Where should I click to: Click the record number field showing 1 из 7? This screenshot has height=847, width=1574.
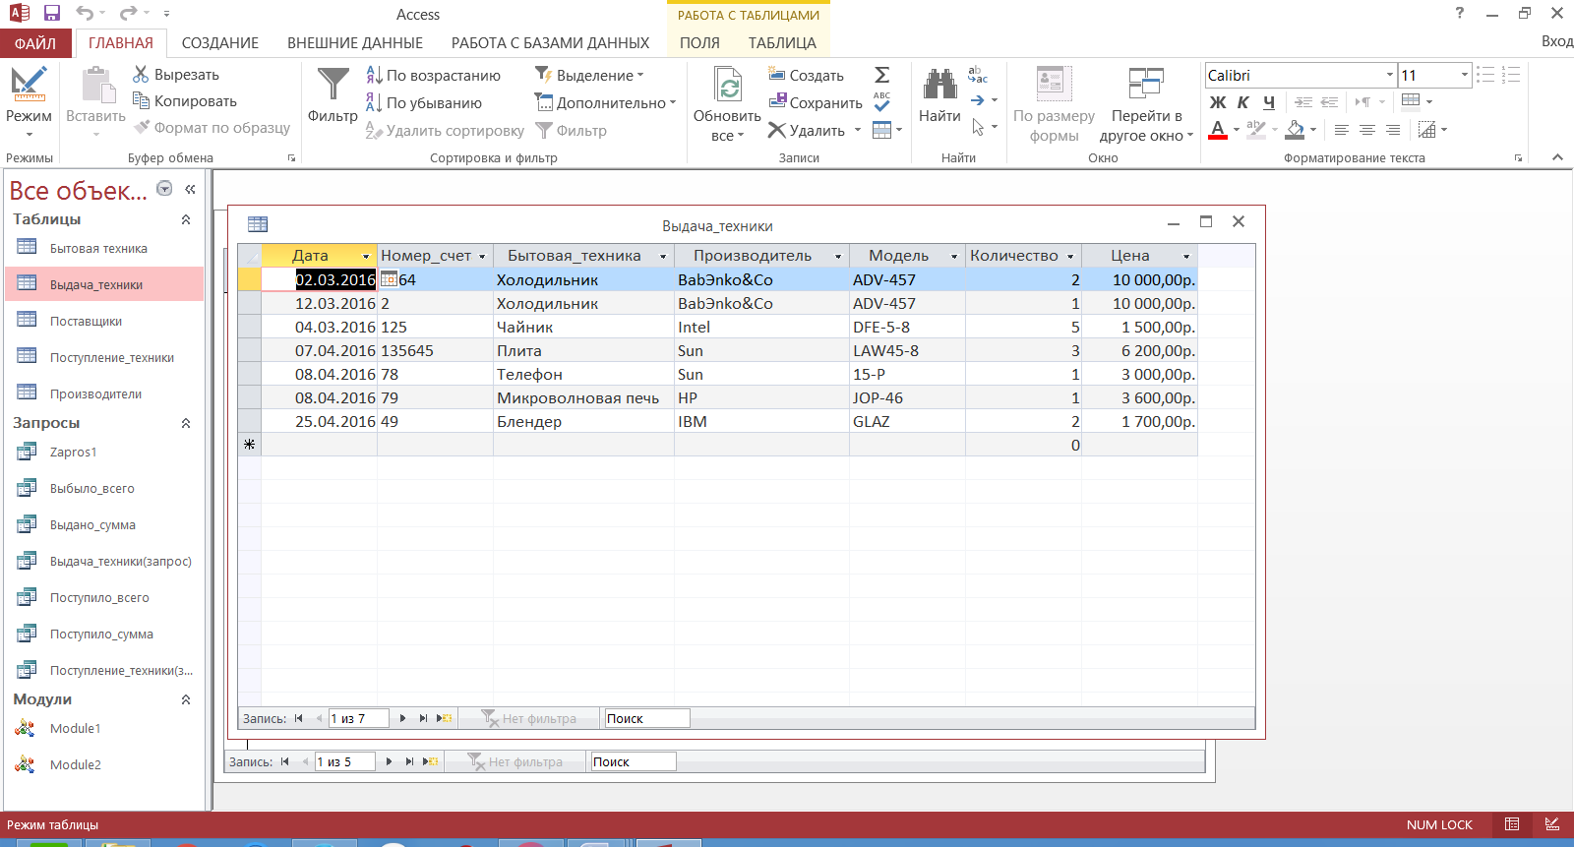(x=358, y=718)
